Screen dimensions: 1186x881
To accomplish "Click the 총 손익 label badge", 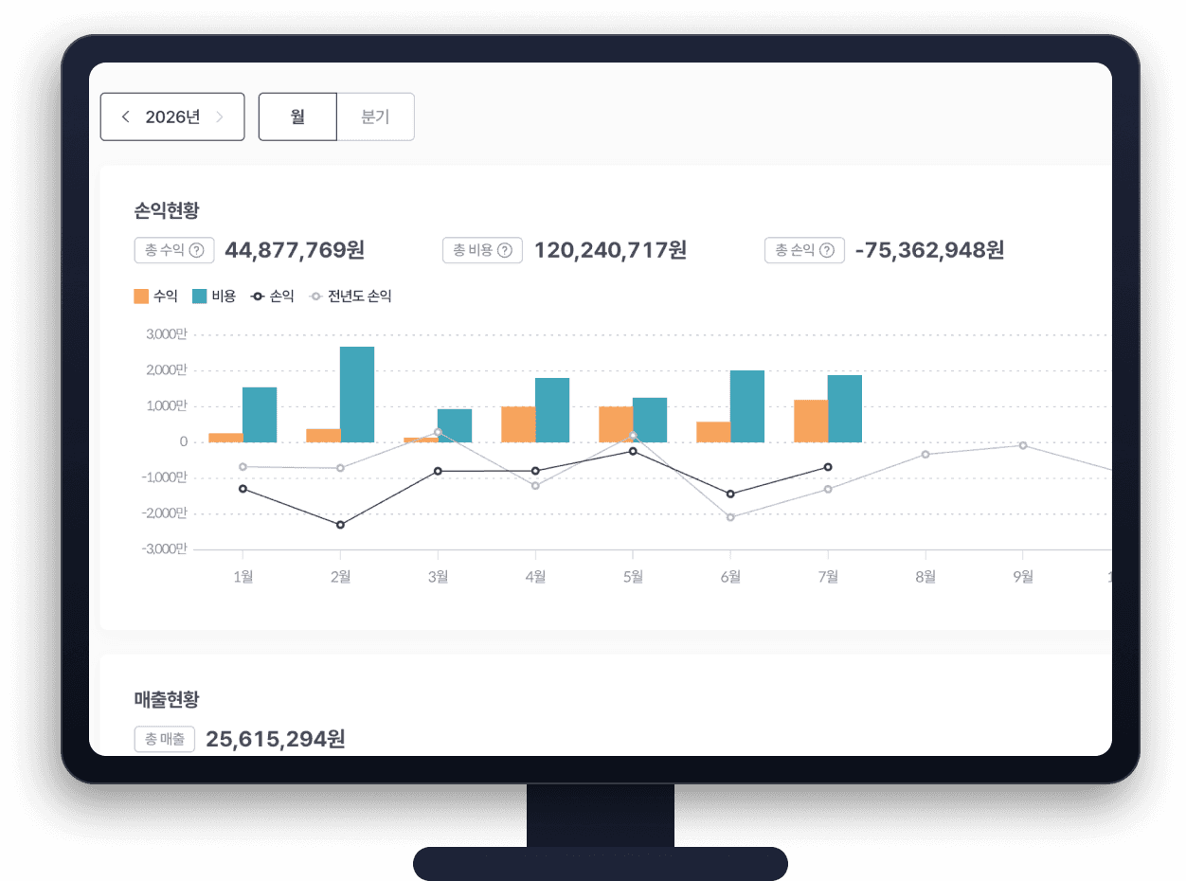I will pyautogui.click(x=804, y=250).
